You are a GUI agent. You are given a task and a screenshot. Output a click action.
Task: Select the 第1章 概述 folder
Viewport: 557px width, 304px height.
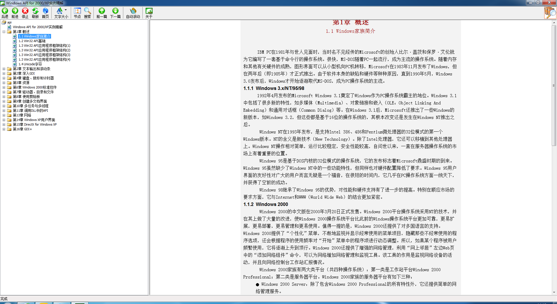(x=21, y=32)
